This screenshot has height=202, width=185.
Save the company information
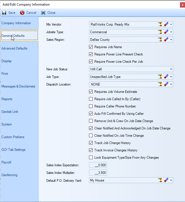coord(9,13)
